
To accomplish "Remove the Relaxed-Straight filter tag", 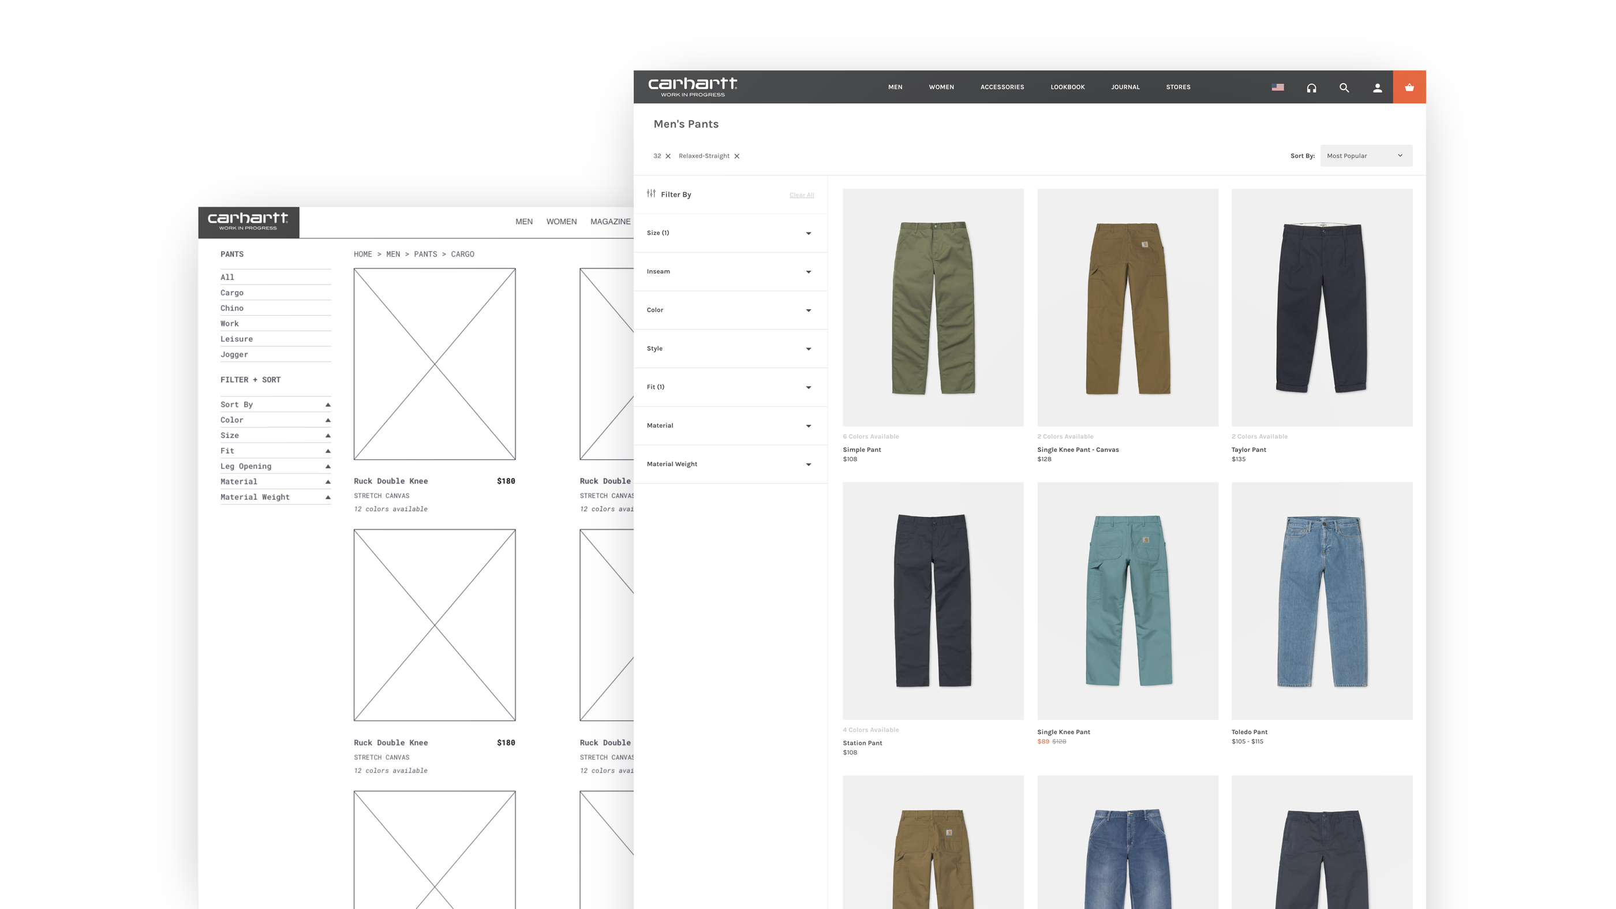I will point(736,156).
